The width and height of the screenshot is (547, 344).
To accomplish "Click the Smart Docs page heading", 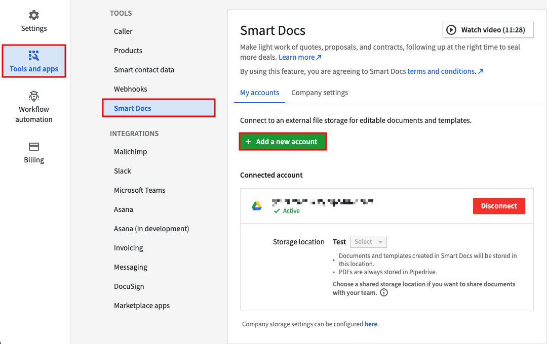I will pos(273,31).
